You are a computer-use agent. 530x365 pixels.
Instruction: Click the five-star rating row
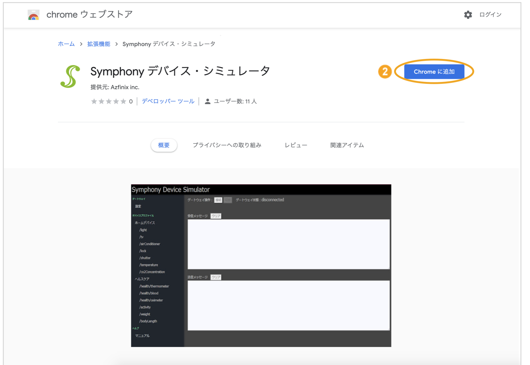[x=109, y=101]
